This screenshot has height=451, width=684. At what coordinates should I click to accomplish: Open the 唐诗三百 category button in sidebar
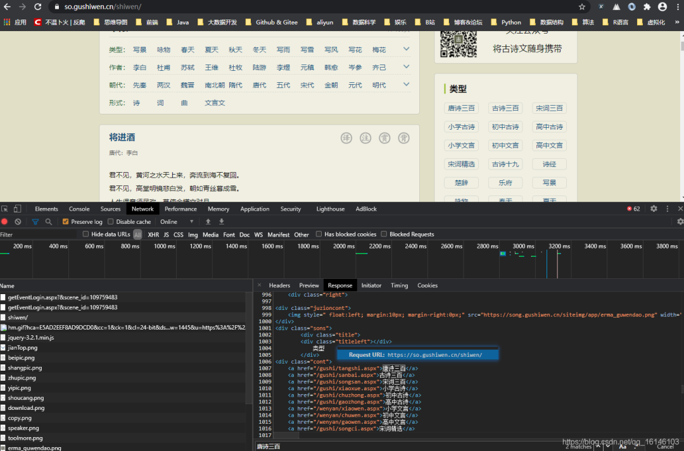(x=461, y=108)
